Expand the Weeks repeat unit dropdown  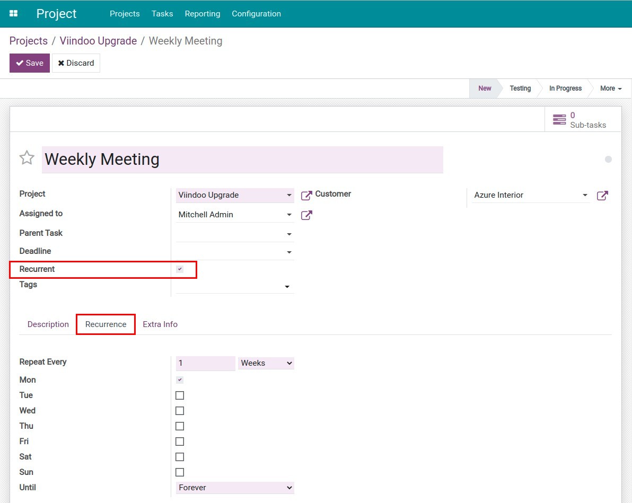[x=266, y=363]
